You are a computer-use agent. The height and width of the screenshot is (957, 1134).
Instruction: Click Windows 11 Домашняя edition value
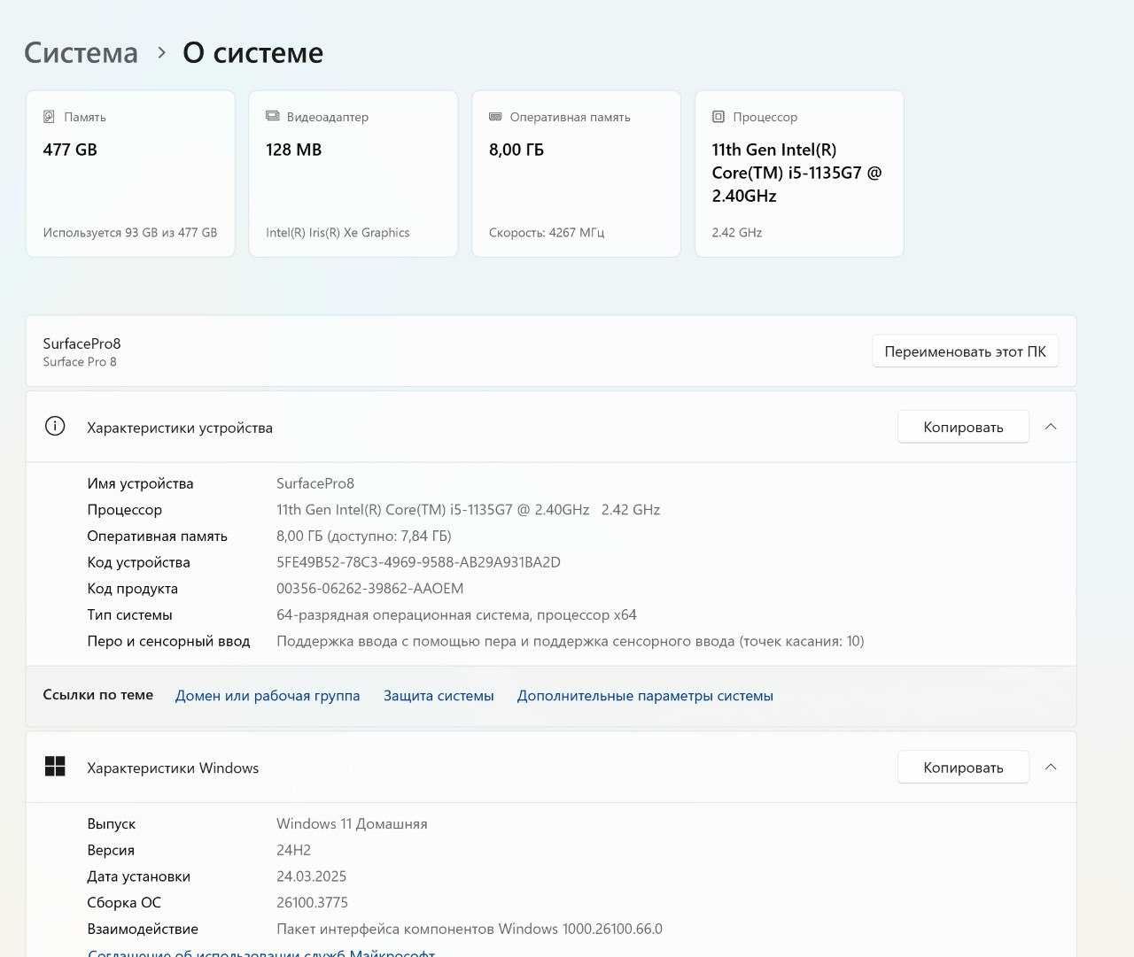[x=352, y=823]
